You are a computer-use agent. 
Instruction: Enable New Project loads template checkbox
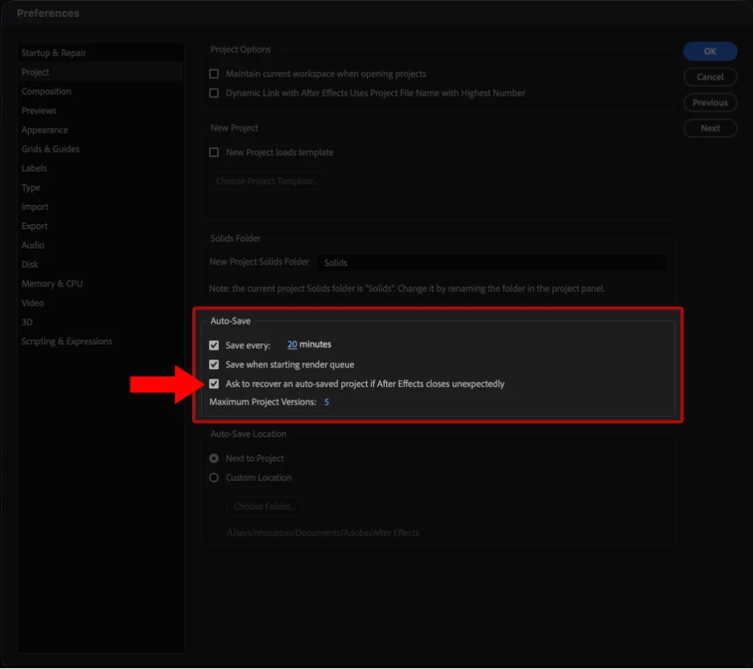click(214, 152)
